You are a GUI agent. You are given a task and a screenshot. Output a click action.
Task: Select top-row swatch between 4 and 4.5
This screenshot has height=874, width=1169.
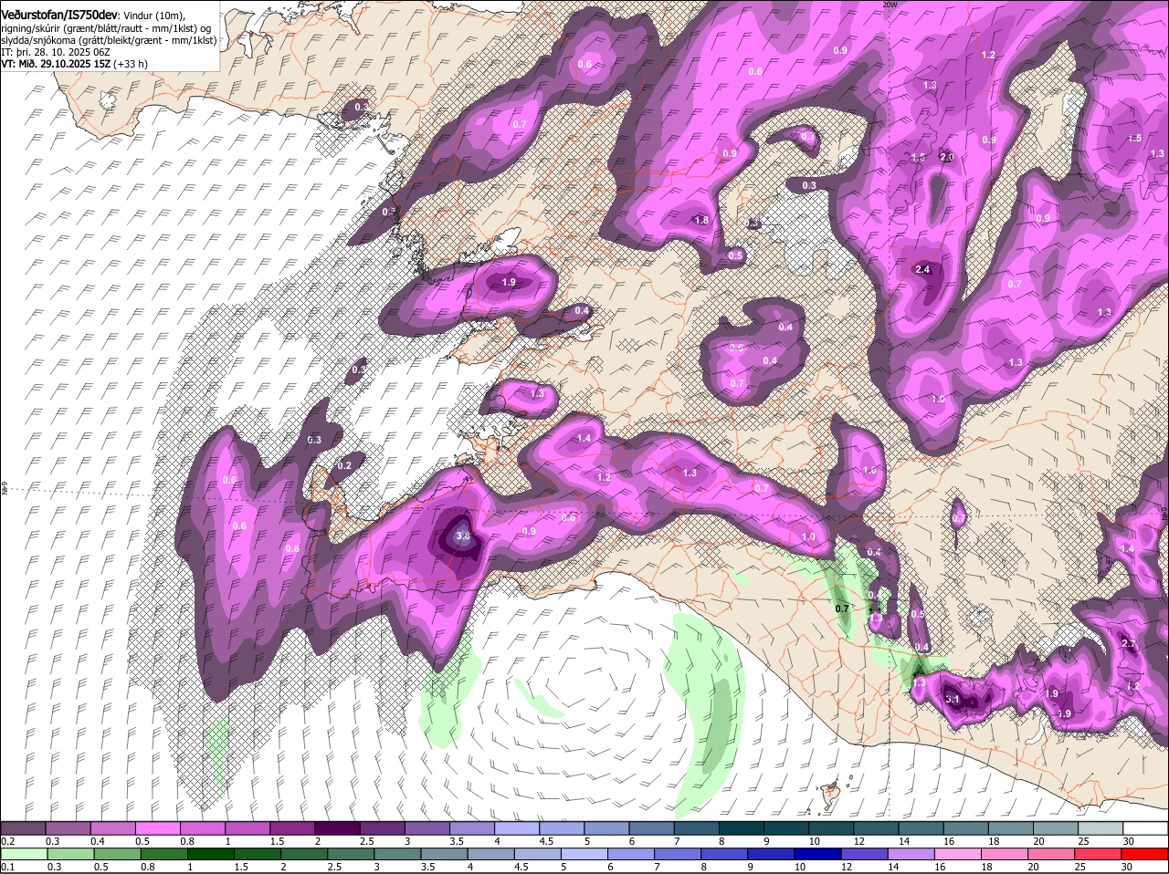[517, 827]
